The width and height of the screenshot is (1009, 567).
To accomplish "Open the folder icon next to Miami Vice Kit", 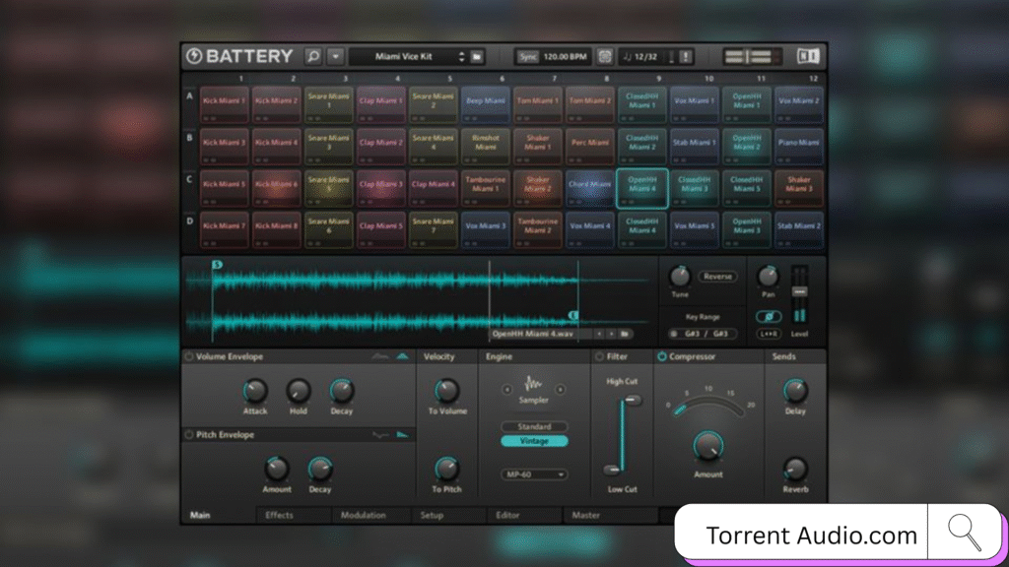I will tap(475, 56).
